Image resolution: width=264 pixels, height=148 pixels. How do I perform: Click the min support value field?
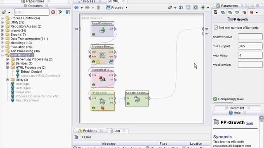pos(250,46)
